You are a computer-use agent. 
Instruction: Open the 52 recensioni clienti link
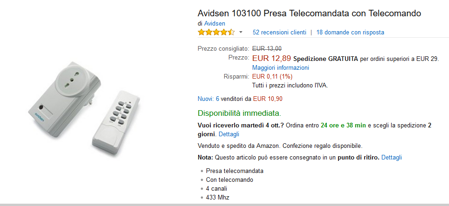tap(279, 33)
